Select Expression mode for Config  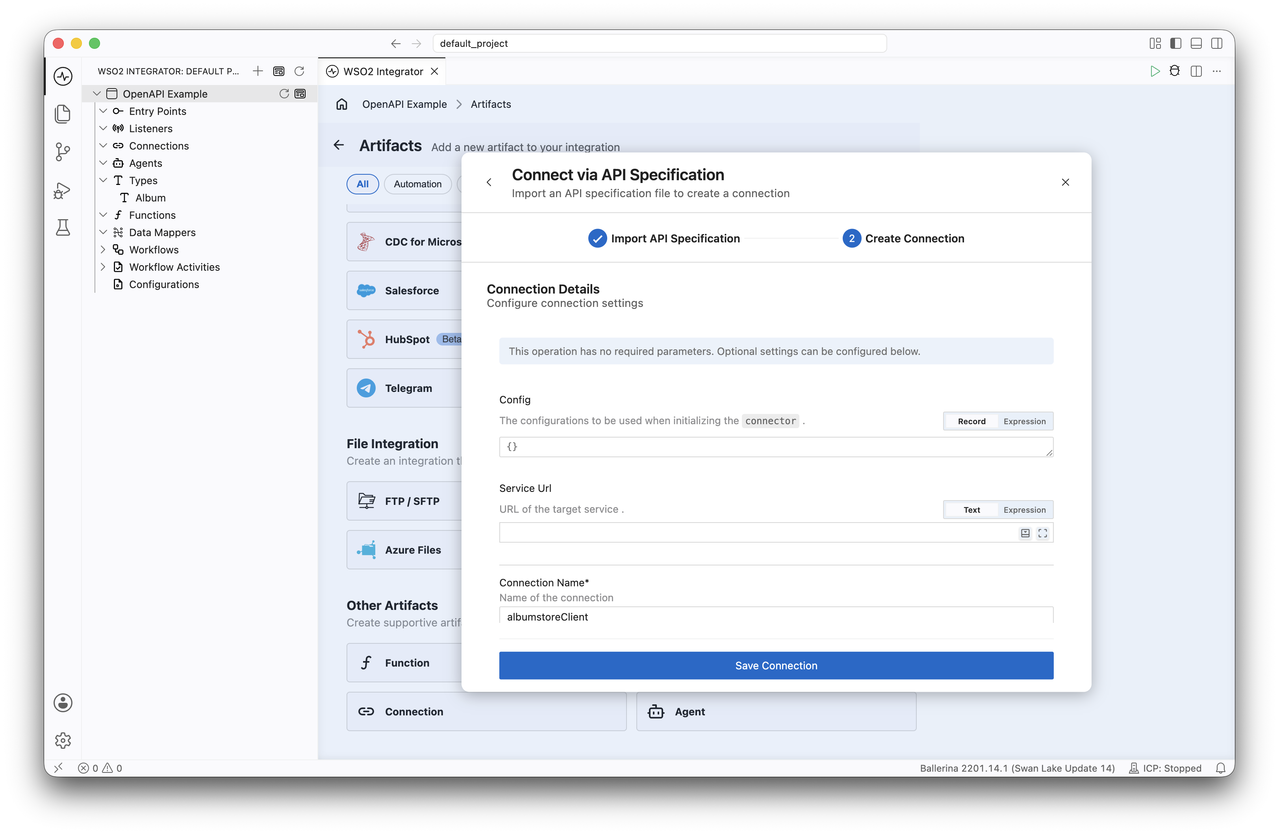[1024, 421]
